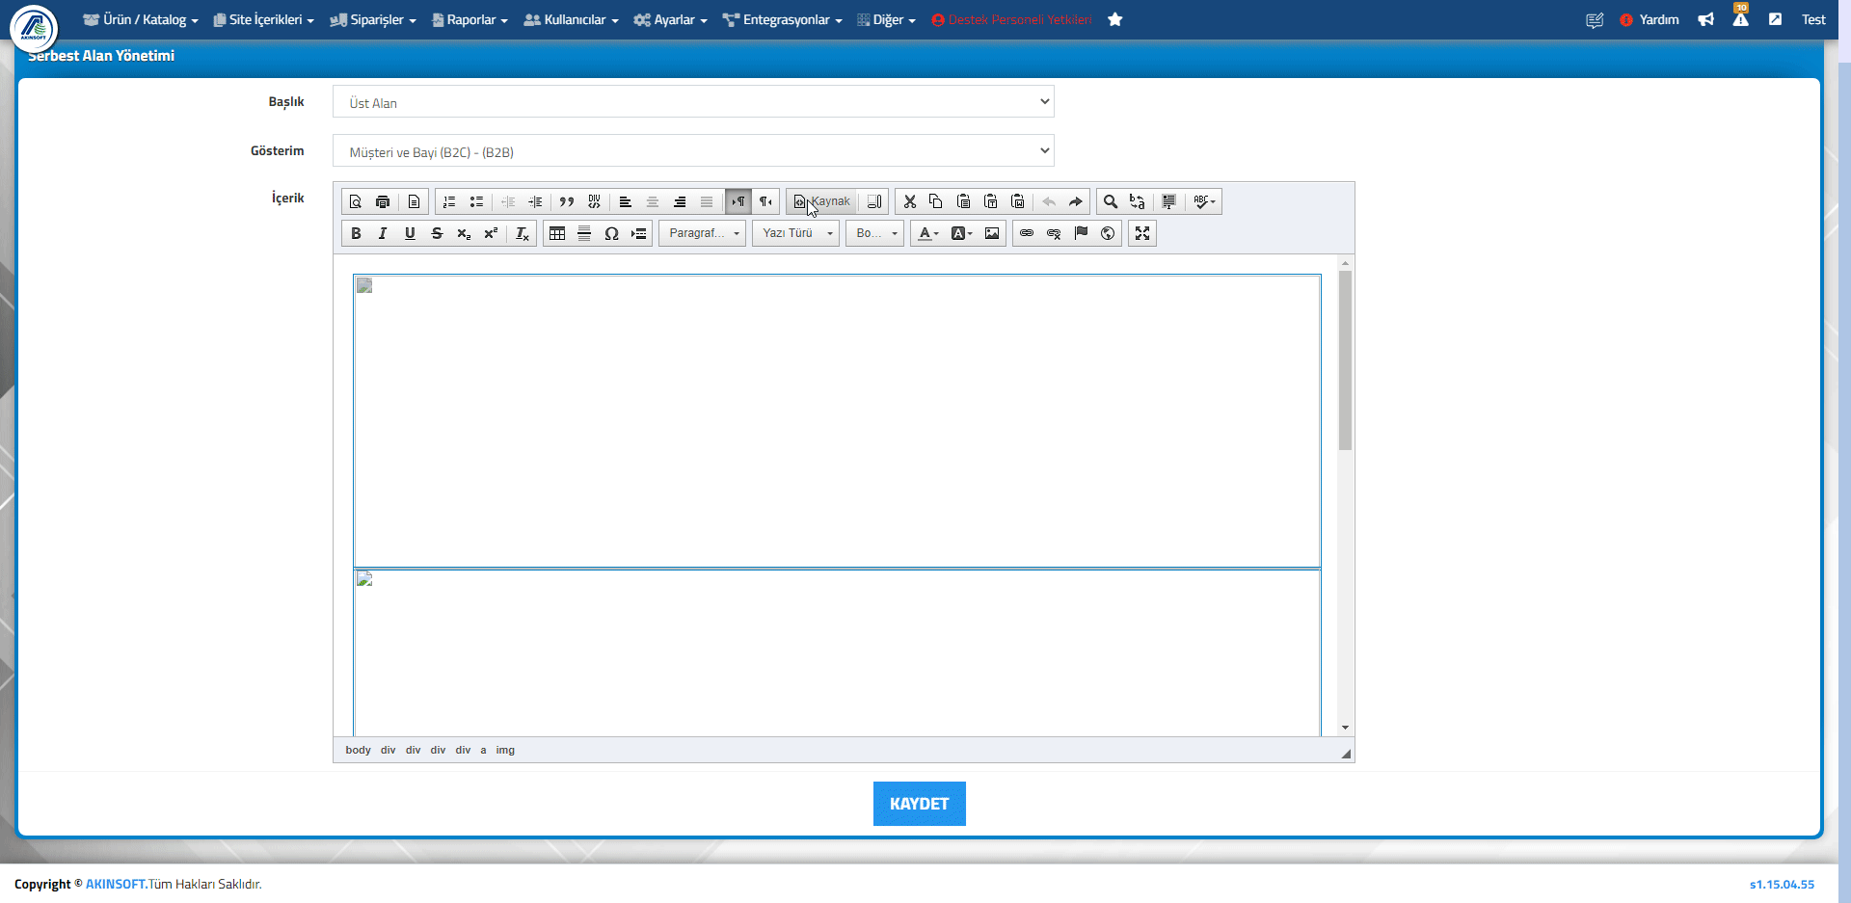Toggle bold formatting
Image resolution: width=1851 pixels, height=903 pixels.
pyautogui.click(x=356, y=233)
